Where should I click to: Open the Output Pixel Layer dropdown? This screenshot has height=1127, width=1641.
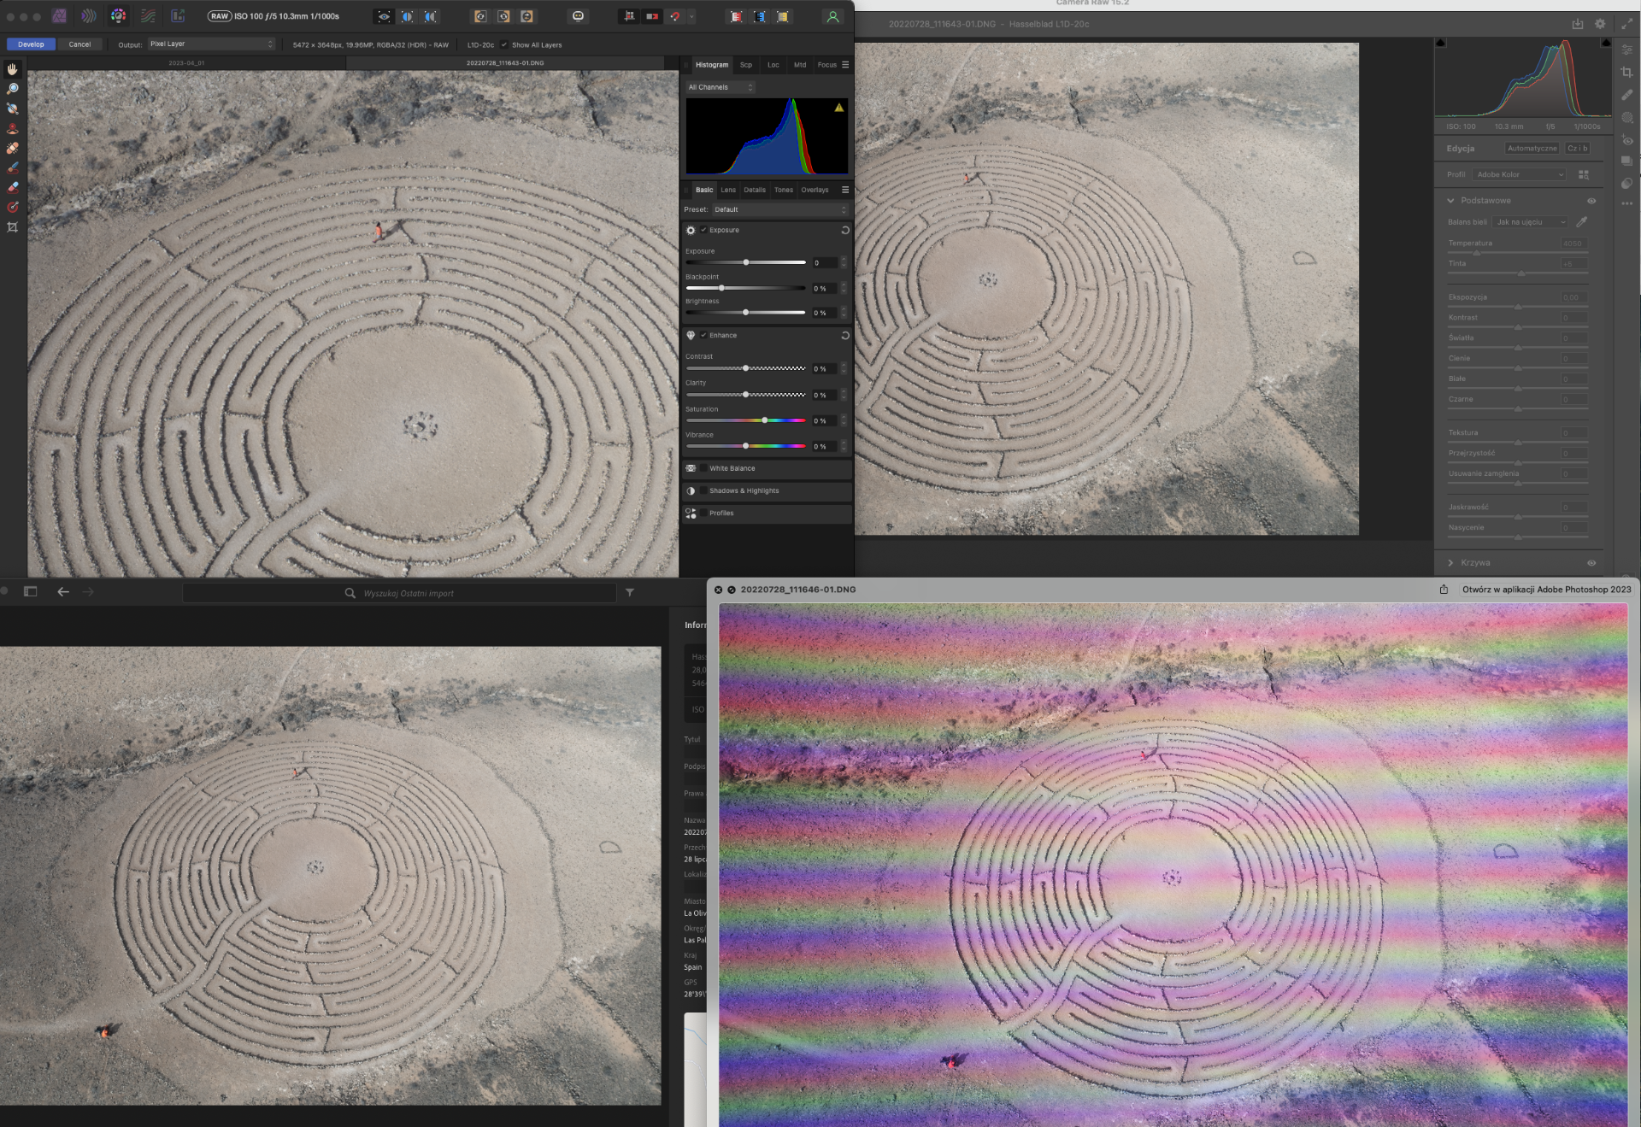pyautogui.click(x=210, y=44)
